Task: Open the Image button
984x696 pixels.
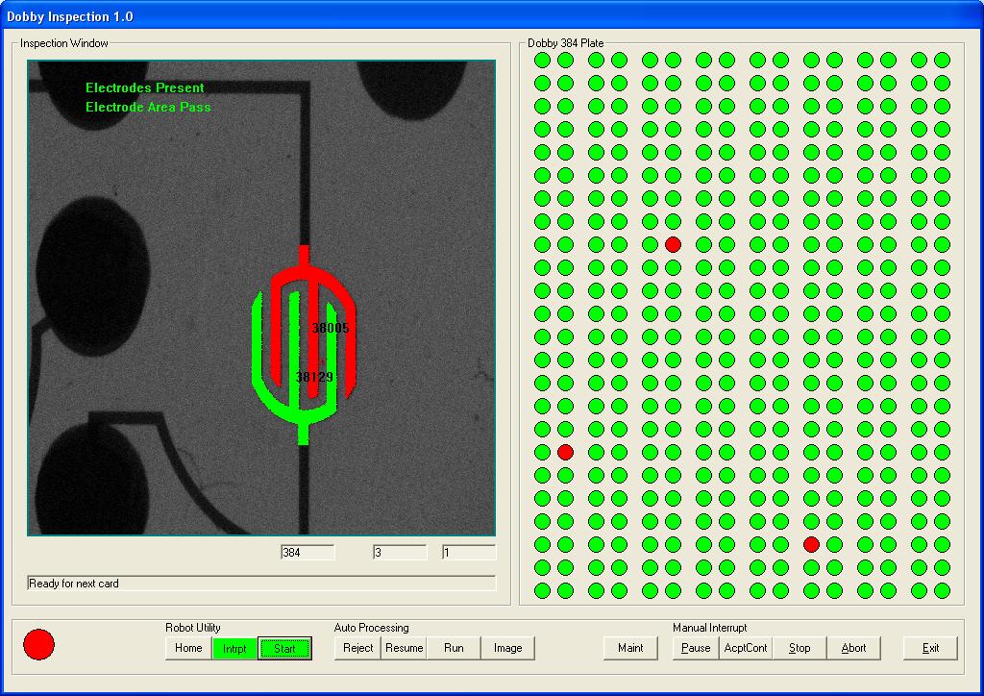Action: [x=507, y=648]
